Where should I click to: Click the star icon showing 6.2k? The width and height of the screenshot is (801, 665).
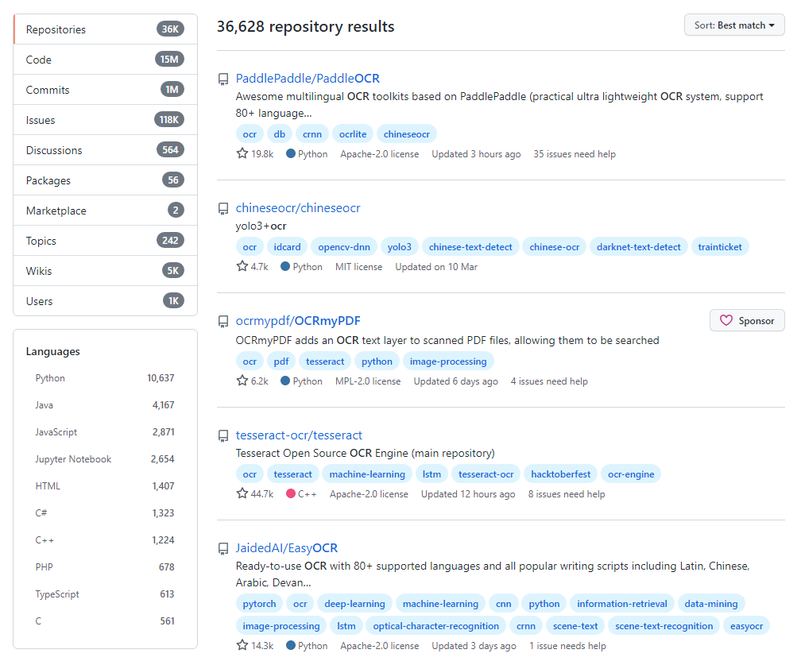(x=242, y=381)
